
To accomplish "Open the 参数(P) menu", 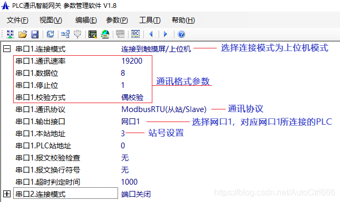I will pyautogui.click(x=117, y=20).
